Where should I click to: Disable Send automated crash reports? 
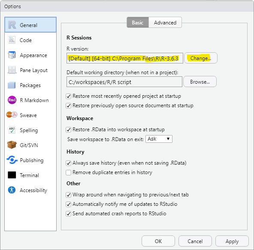pyautogui.click(x=69, y=214)
